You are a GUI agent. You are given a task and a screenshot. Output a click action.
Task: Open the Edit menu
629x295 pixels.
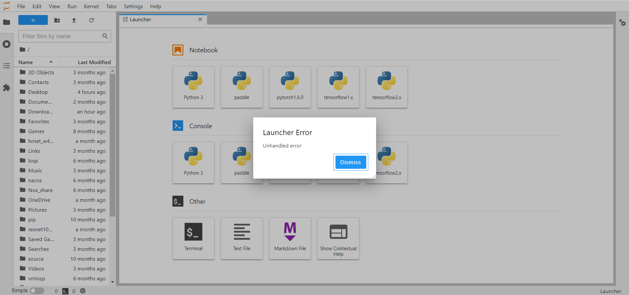tap(37, 6)
